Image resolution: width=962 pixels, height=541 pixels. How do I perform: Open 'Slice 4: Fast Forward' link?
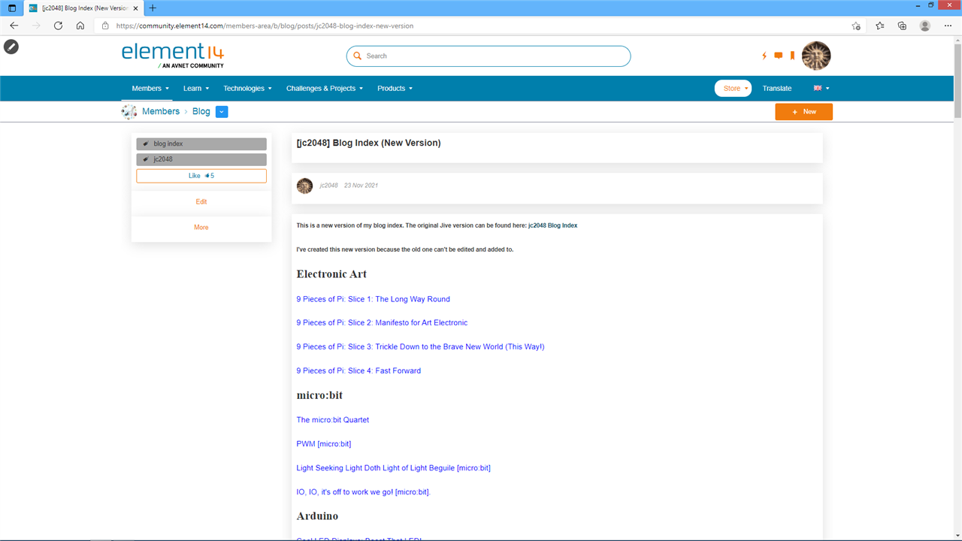358,371
